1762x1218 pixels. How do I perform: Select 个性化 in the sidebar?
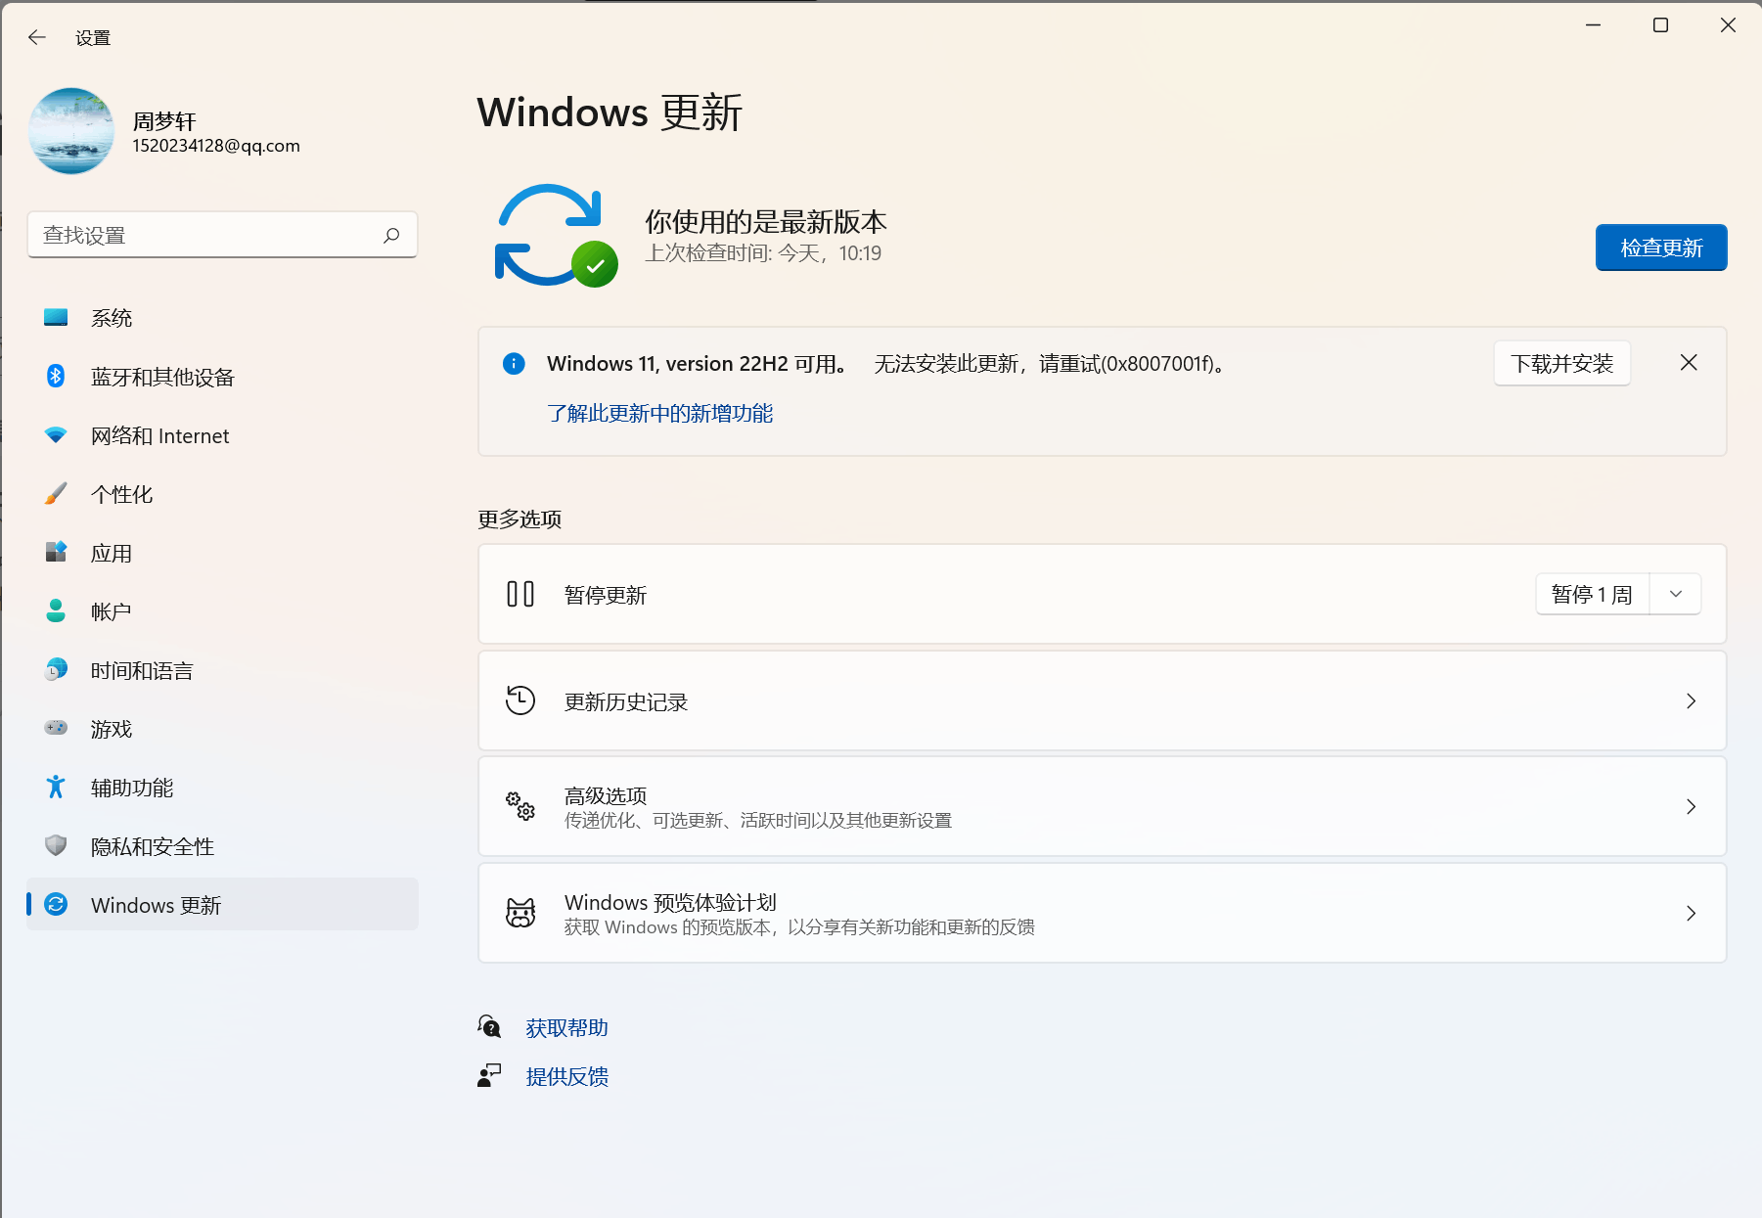pyautogui.click(x=222, y=494)
